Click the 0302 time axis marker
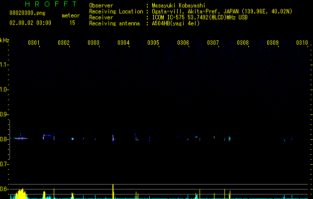Image resolution: width=313 pixels, height=199 pixels. coord(64,43)
